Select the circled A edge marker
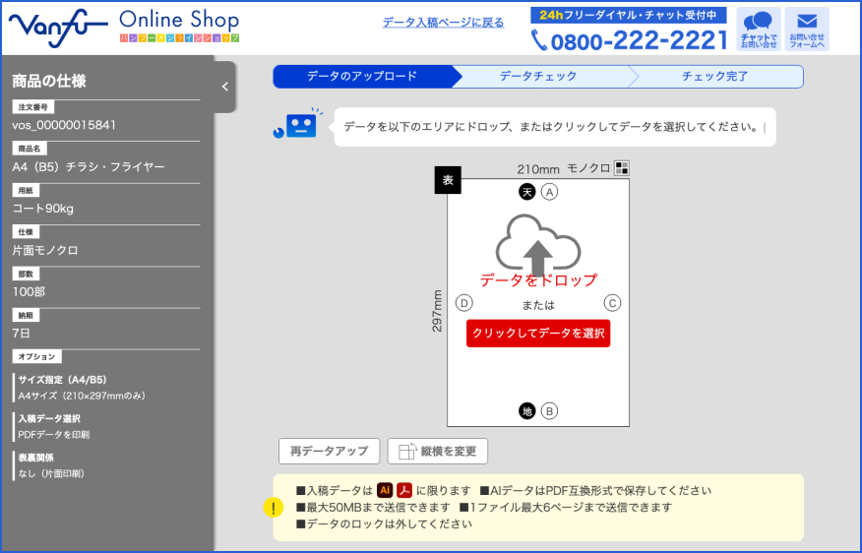The height and width of the screenshot is (553, 862). 550,192
